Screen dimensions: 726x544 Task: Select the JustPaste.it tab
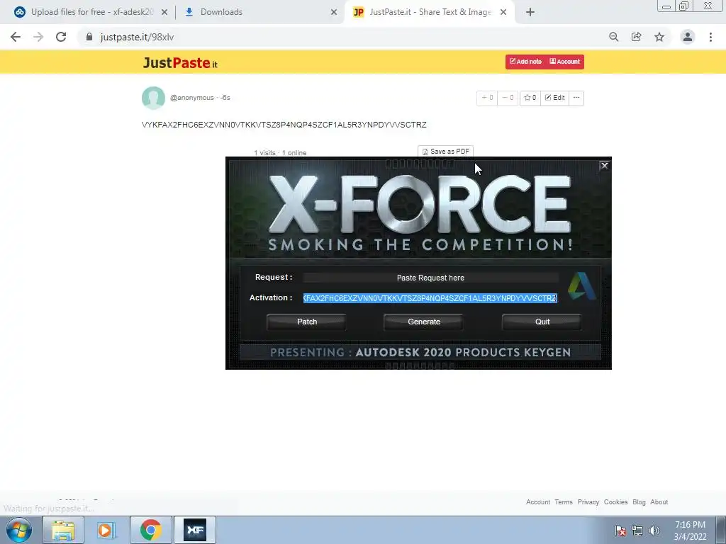(429, 13)
